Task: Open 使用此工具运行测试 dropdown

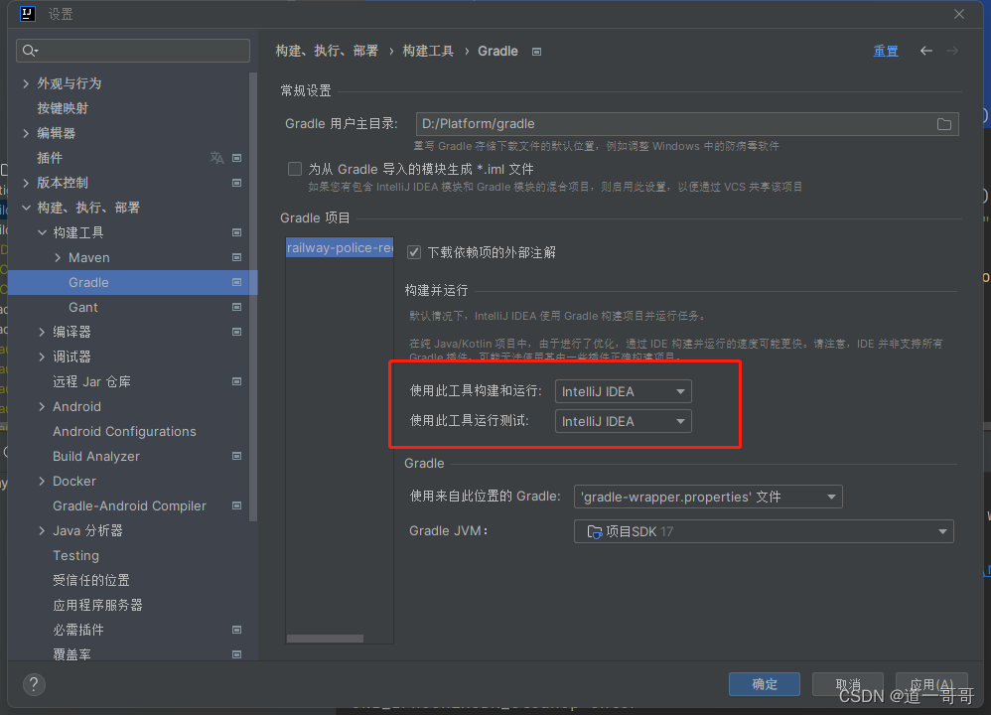Action: [624, 421]
